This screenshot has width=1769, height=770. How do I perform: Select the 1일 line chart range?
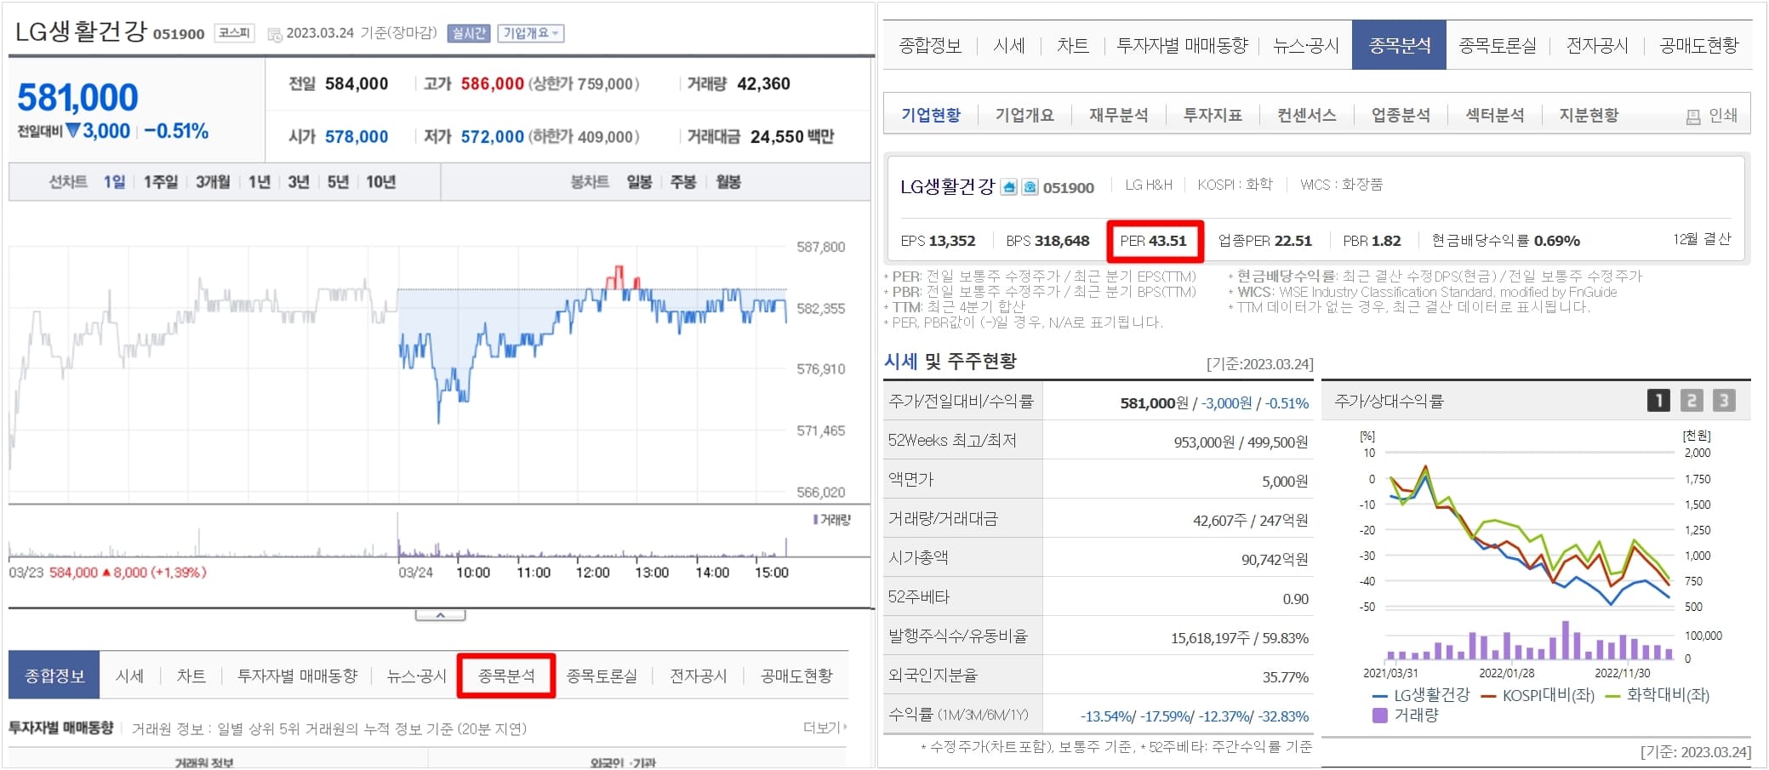[114, 182]
